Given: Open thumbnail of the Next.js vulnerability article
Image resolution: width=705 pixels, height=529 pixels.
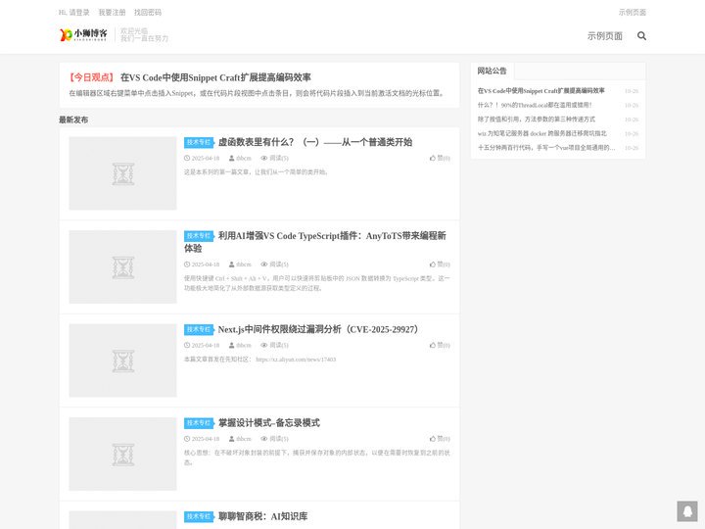Looking at the screenshot, I should 122,361.
